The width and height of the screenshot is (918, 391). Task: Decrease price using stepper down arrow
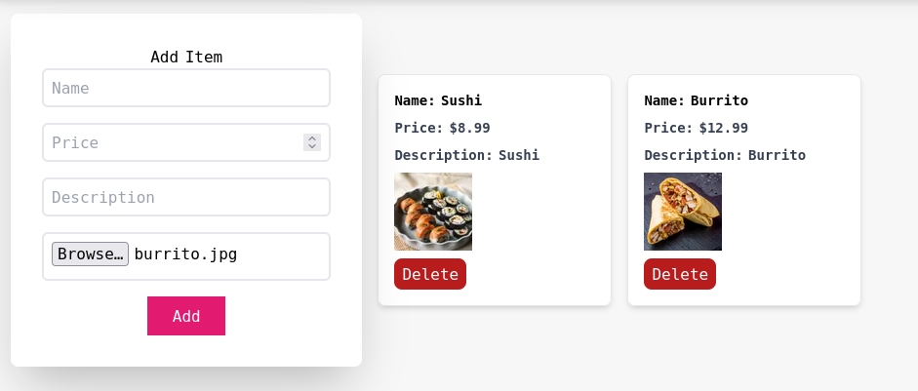(312, 147)
